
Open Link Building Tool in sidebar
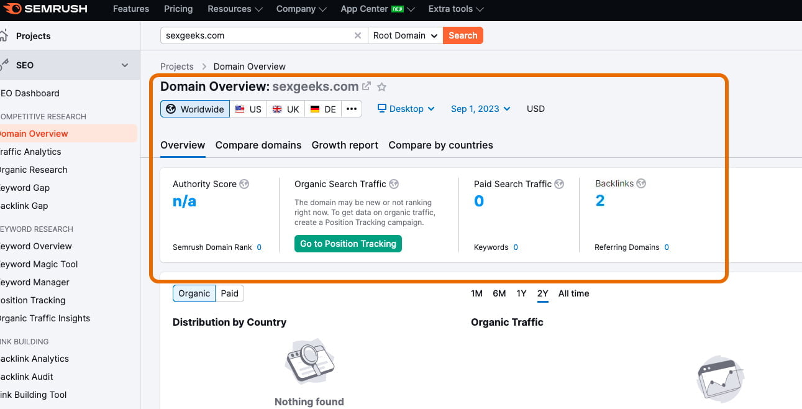pyautogui.click(x=33, y=395)
